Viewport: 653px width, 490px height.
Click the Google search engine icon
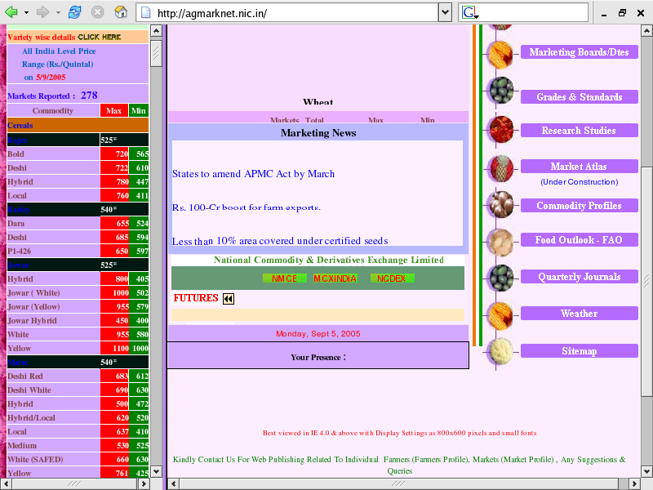[469, 13]
